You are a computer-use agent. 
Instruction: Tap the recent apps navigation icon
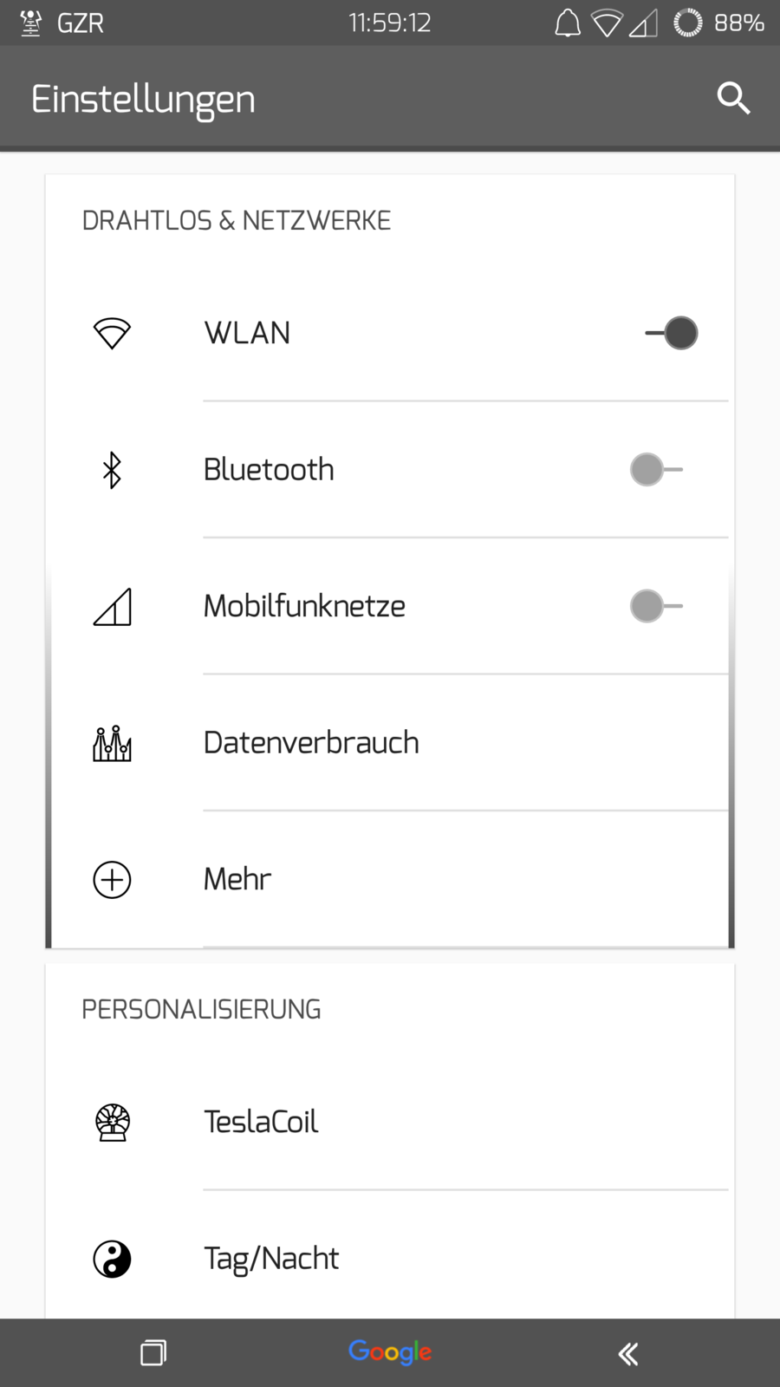pyautogui.click(x=153, y=1352)
